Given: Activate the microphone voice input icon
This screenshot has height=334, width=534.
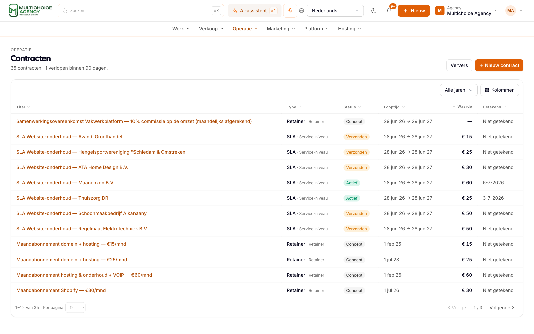Looking at the screenshot, I should [x=290, y=11].
